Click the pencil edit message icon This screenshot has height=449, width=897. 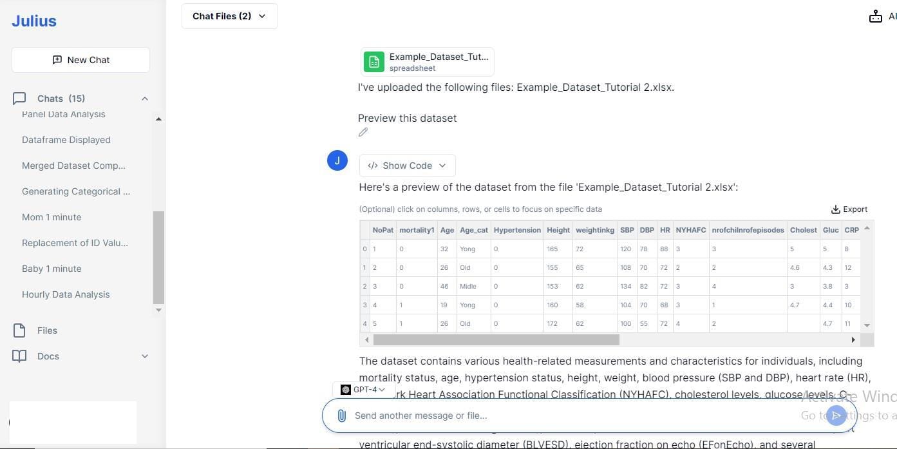(363, 132)
